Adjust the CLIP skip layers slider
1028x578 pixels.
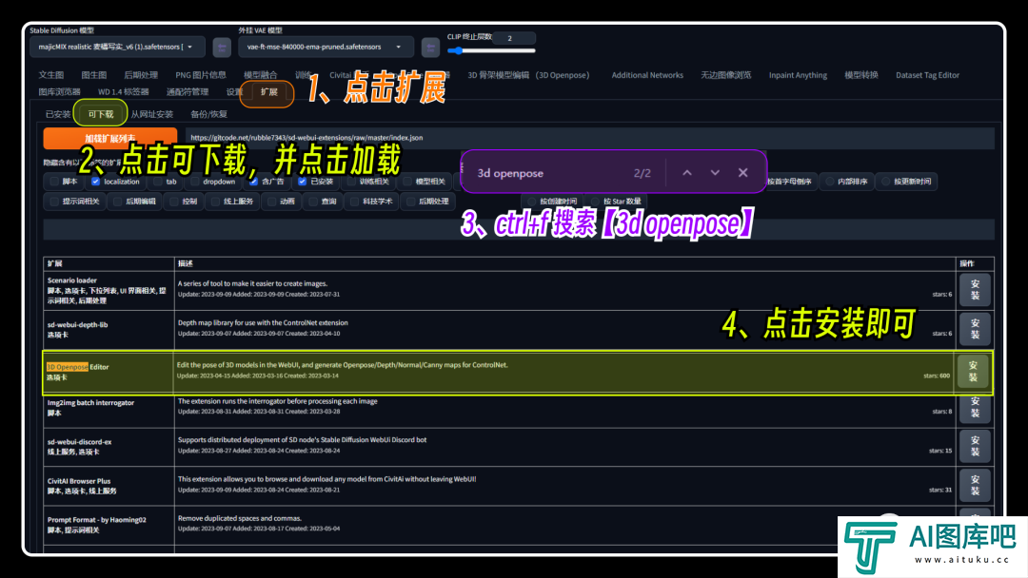tap(492, 50)
